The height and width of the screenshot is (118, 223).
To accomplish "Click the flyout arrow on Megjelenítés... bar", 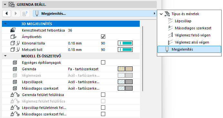I will (154, 14).
